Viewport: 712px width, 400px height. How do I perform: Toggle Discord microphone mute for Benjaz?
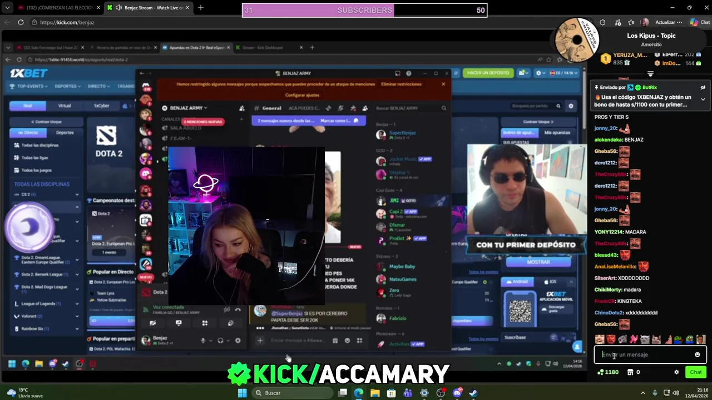click(x=203, y=341)
